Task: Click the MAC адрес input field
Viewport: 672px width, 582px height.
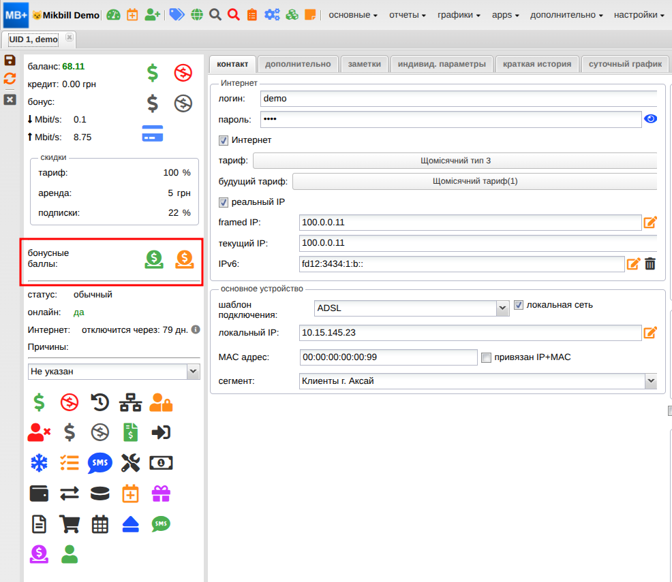Action: tap(388, 357)
